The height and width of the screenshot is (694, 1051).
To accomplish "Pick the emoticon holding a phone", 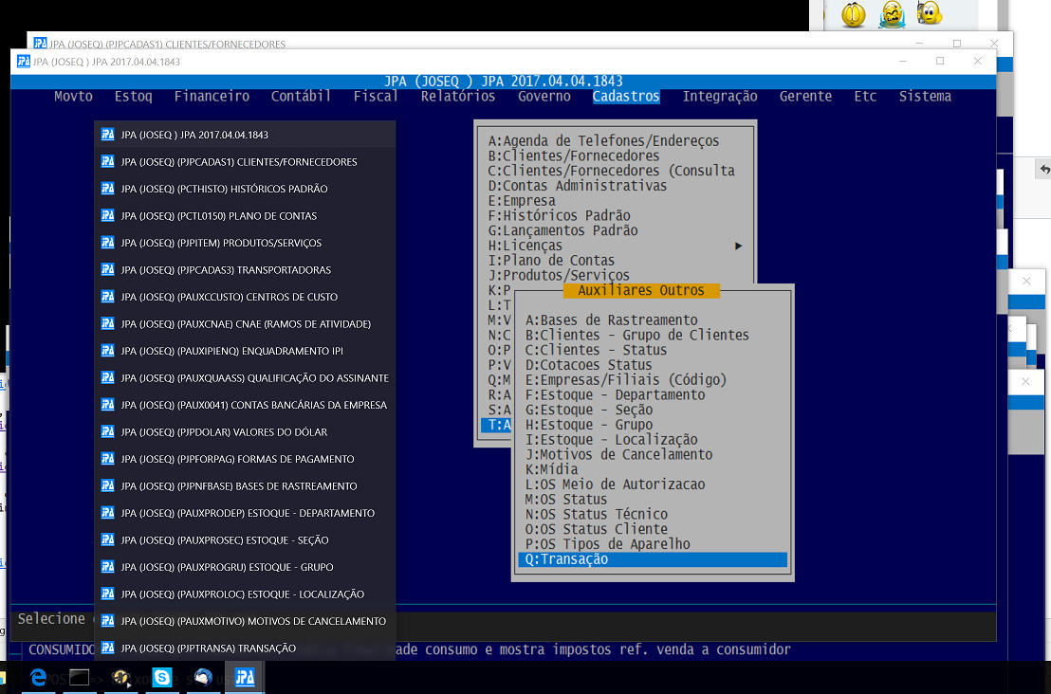I will click(930, 13).
